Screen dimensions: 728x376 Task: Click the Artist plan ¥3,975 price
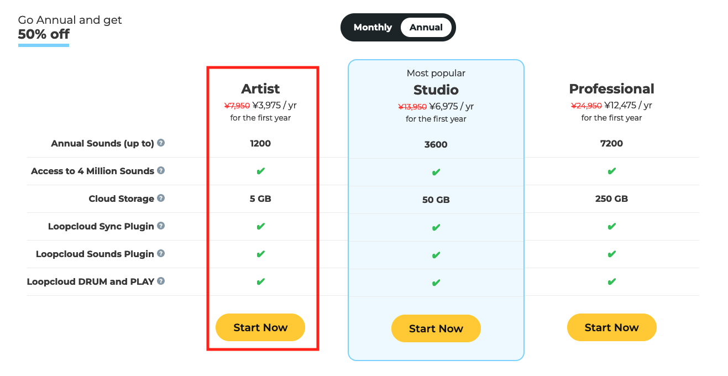click(274, 106)
